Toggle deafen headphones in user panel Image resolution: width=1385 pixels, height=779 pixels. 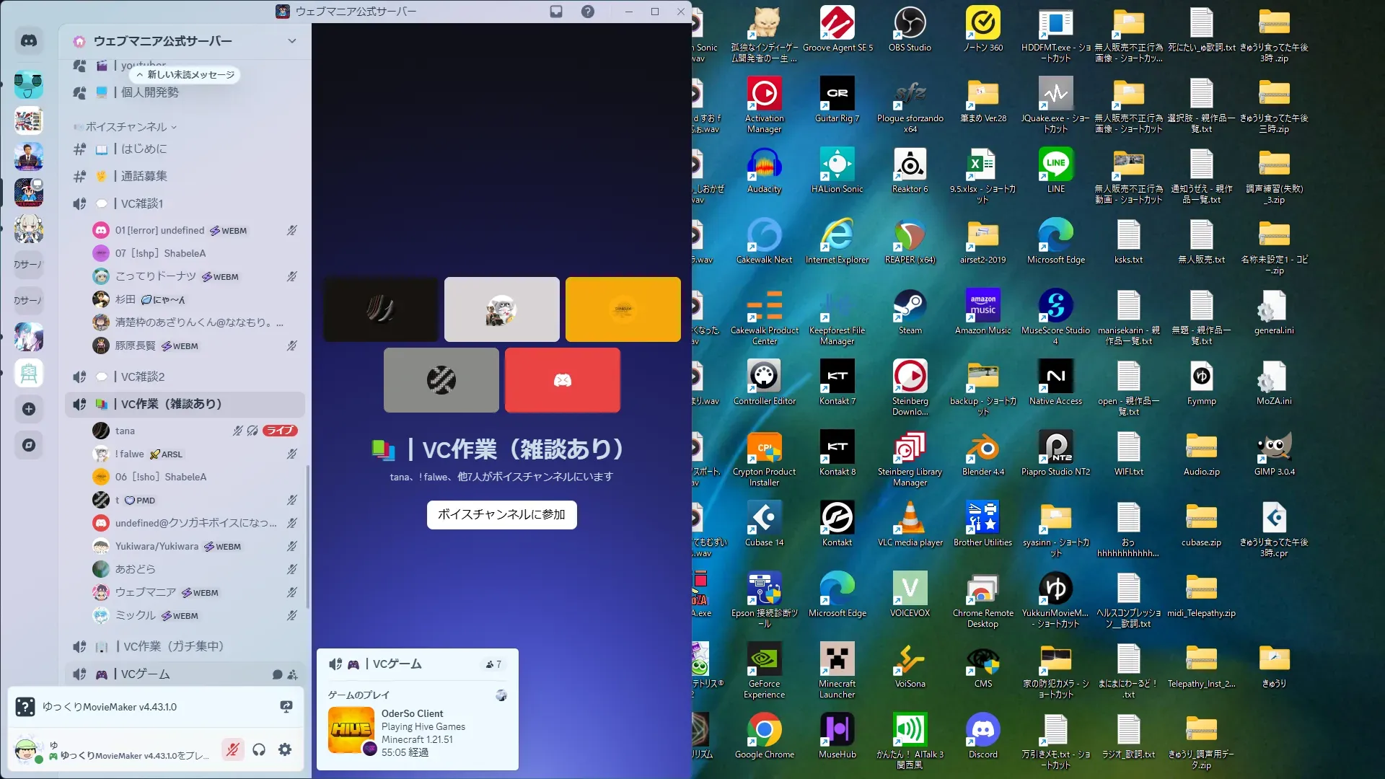tap(259, 749)
